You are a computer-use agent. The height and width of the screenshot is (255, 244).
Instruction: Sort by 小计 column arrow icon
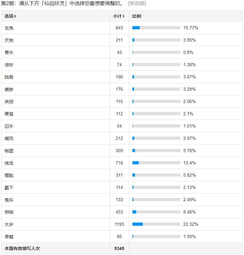tap(124, 16)
